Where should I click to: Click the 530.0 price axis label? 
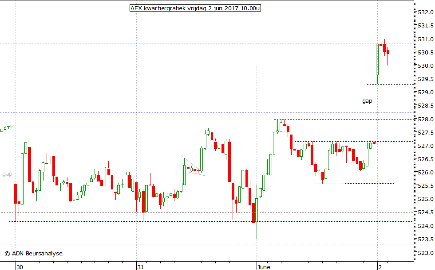(426, 66)
